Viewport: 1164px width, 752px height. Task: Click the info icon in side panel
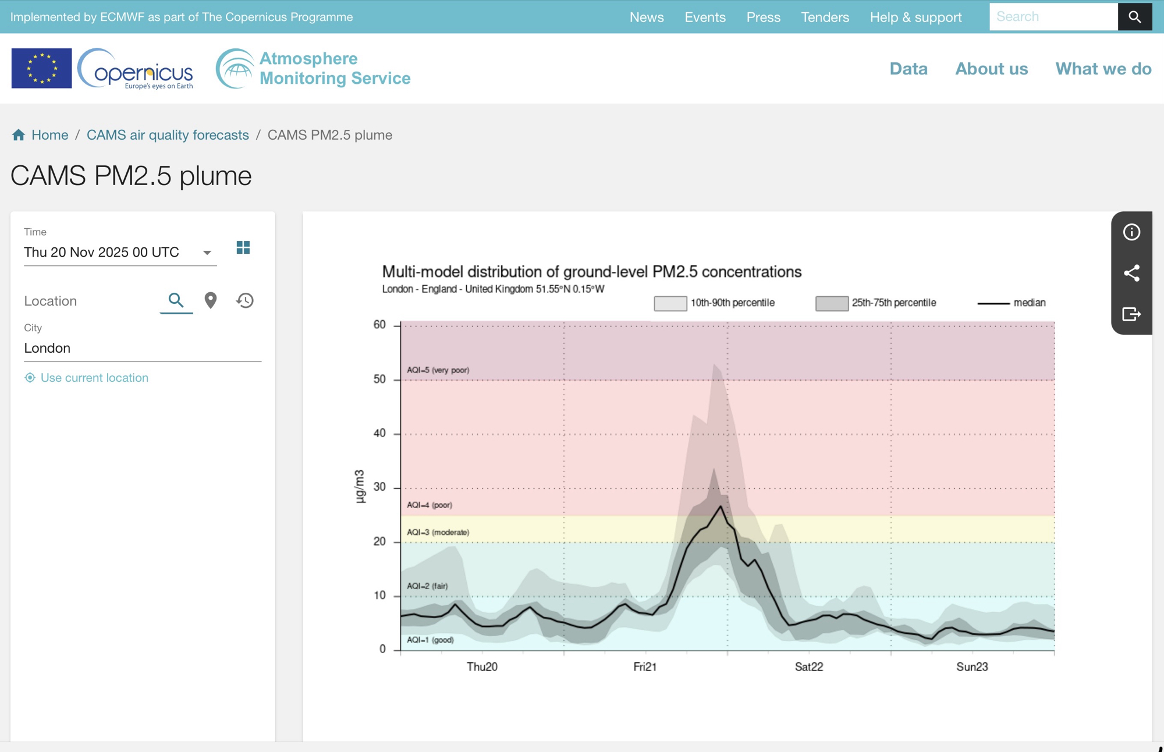(1131, 232)
